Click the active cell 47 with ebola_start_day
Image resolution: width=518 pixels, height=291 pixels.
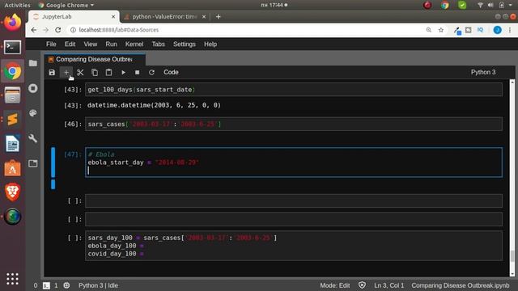click(x=294, y=162)
